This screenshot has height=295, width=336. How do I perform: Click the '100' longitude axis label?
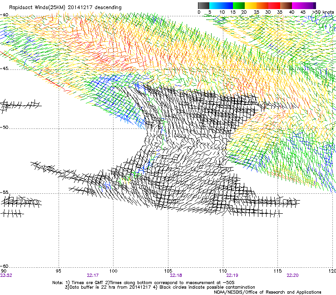(x=113, y=271)
